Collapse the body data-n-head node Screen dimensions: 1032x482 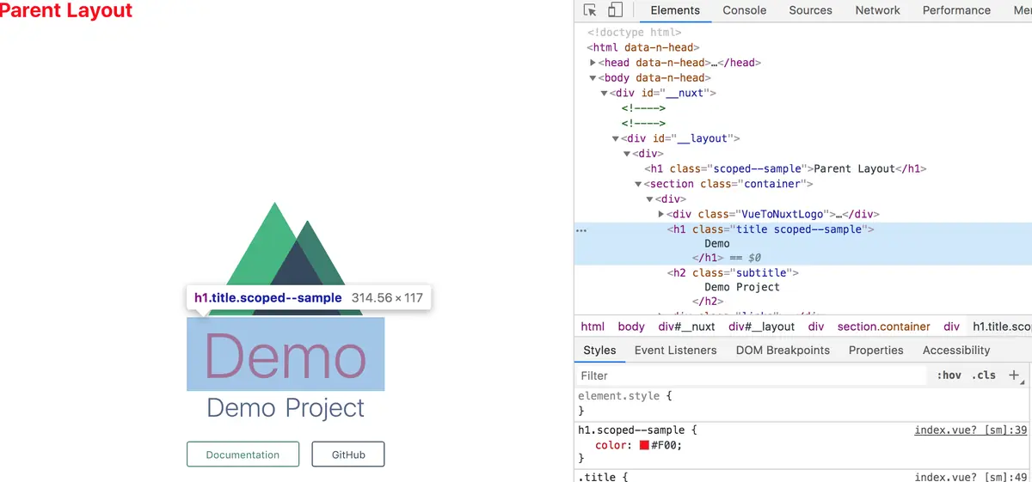click(x=593, y=78)
